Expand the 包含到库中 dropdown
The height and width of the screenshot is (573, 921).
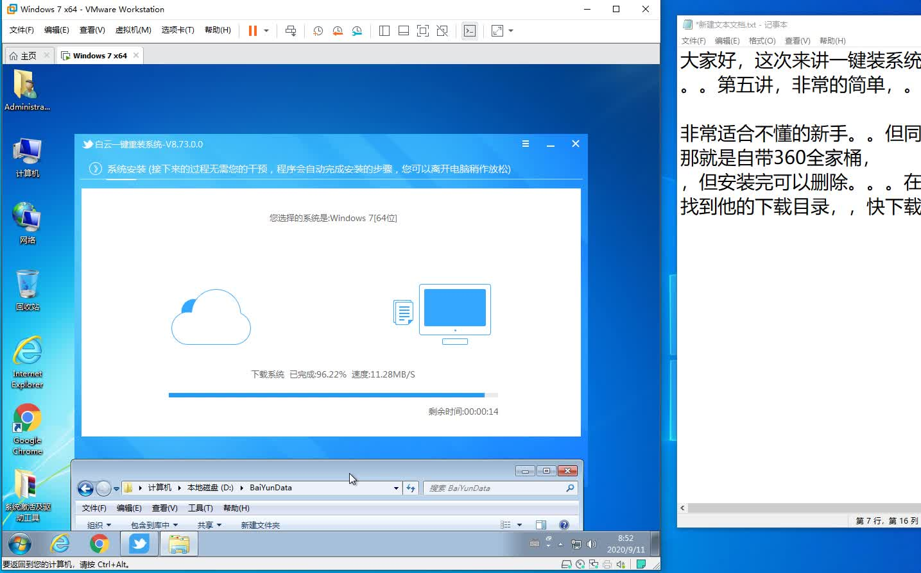click(x=154, y=525)
